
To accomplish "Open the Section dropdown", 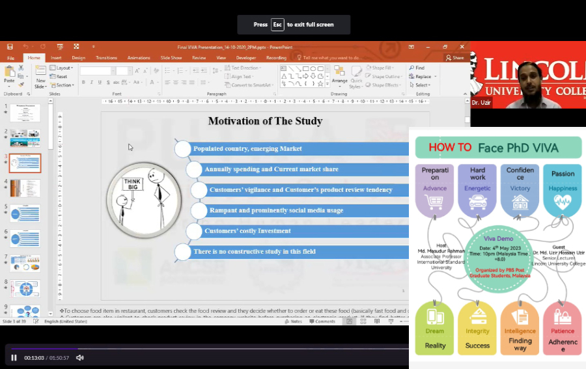I will coord(62,85).
